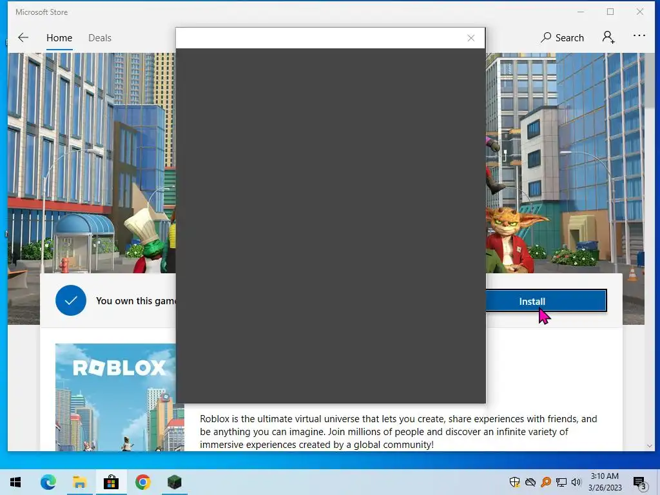
Task: Launch Google Chrome from taskbar
Action: pyautogui.click(x=142, y=482)
